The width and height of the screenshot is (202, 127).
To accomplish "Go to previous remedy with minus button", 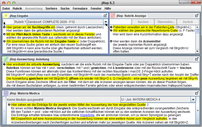I will click(x=4, y=111).
